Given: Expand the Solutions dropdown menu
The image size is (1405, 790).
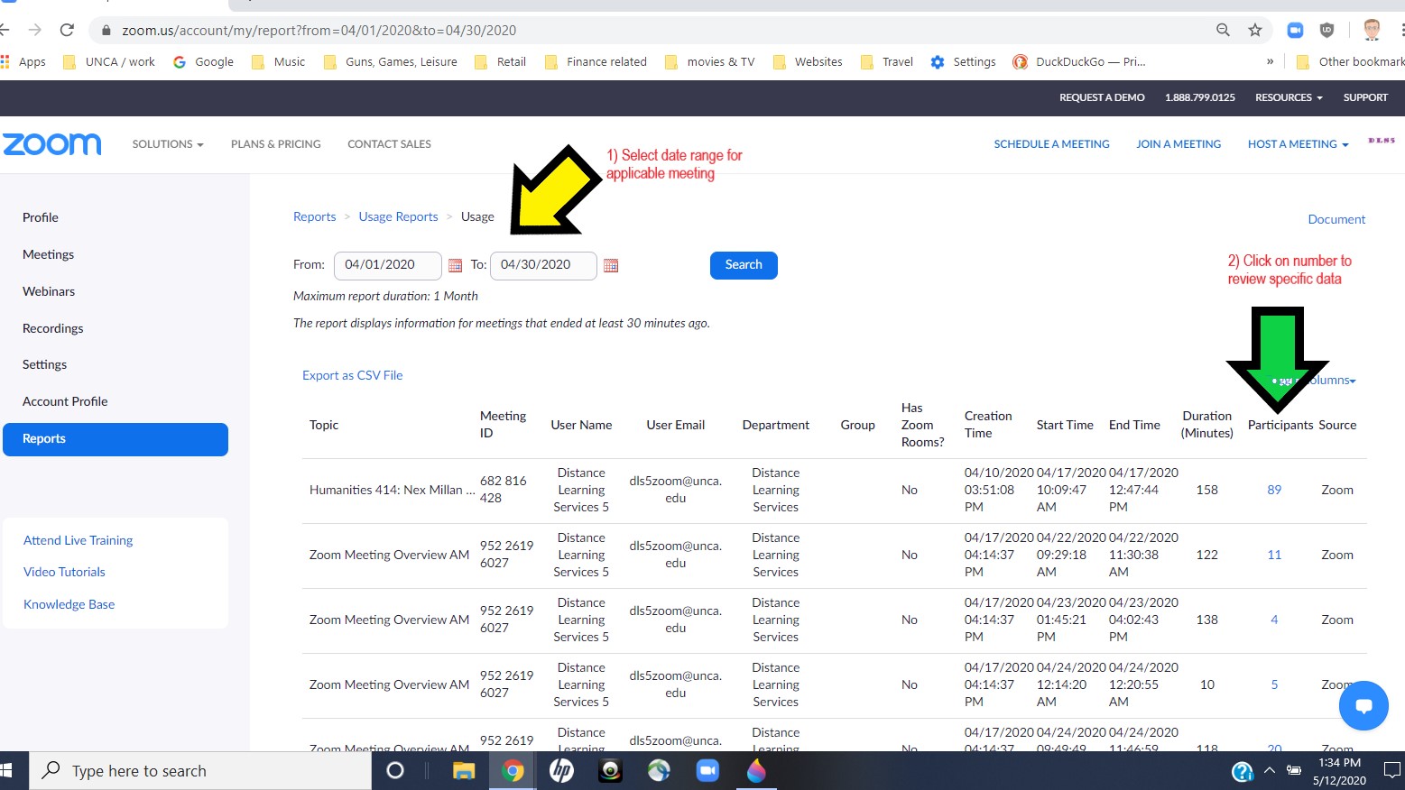Looking at the screenshot, I should [168, 144].
